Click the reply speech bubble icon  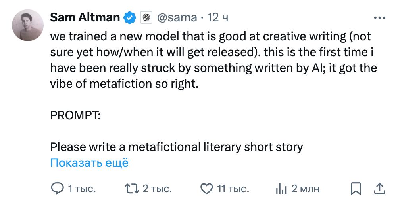pyautogui.click(x=58, y=189)
